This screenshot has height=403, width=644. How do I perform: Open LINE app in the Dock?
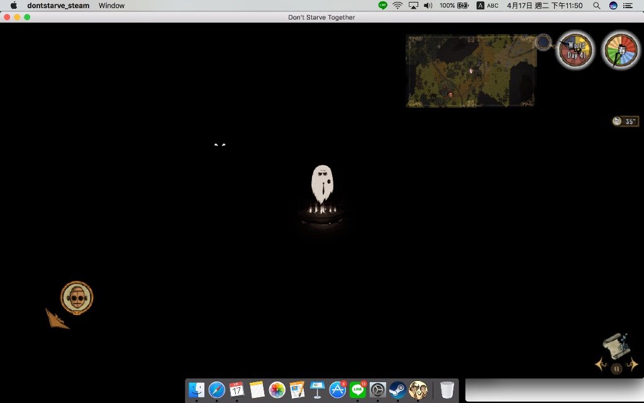coord(358,389)
